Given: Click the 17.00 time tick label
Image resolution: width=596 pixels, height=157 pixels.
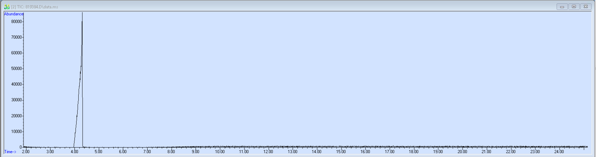Looking at the screenshot, I should coord(389,152).
